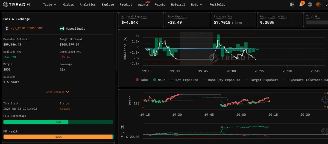The image size is (328, 144).
Task: Click the orange user avatar
Action: (x=318, y=5)
